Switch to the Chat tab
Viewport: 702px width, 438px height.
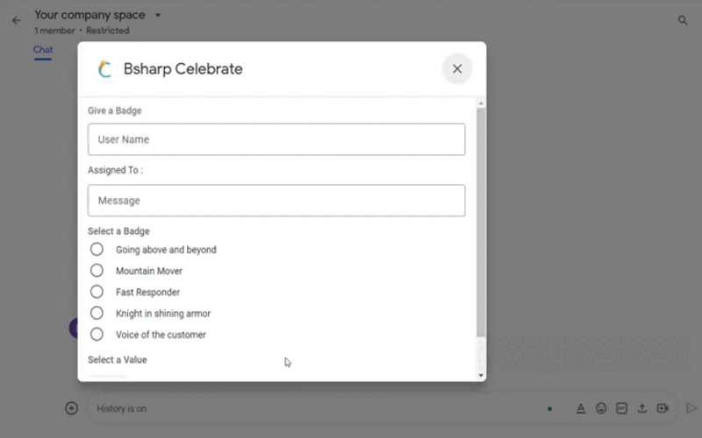point(43,50)
